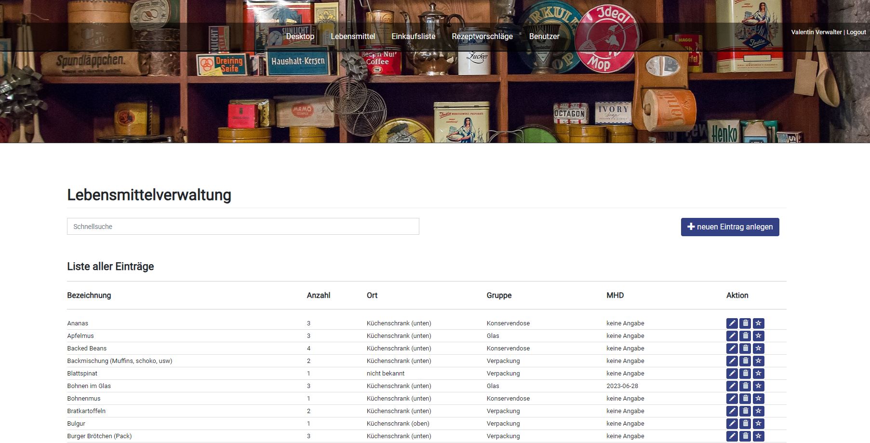Click star icon for Ananas row
870x443 pixels.
click(758, 323)
